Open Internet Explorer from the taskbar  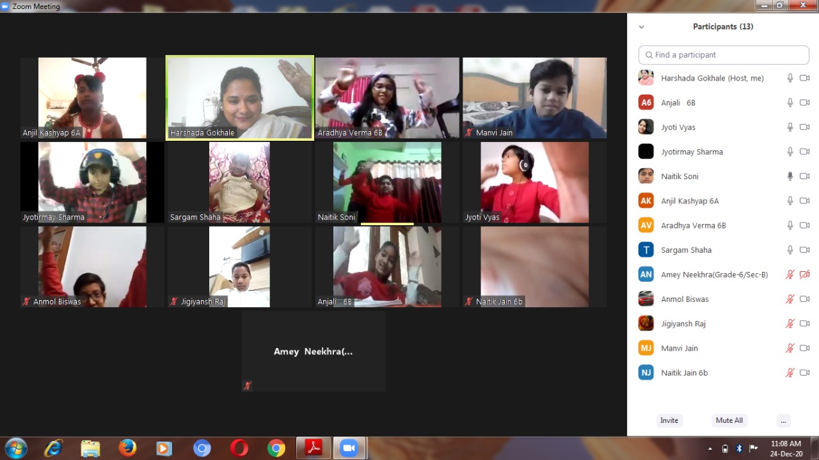(x=54, y=448)
